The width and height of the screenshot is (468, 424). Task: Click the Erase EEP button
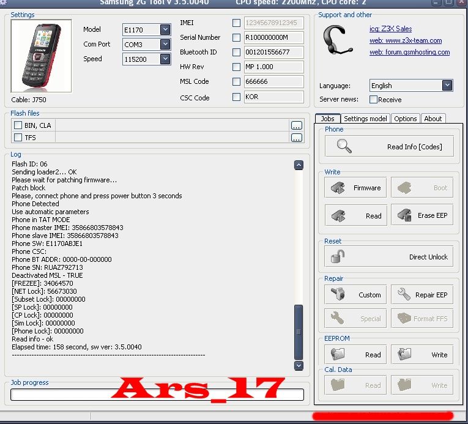[422, 215]
